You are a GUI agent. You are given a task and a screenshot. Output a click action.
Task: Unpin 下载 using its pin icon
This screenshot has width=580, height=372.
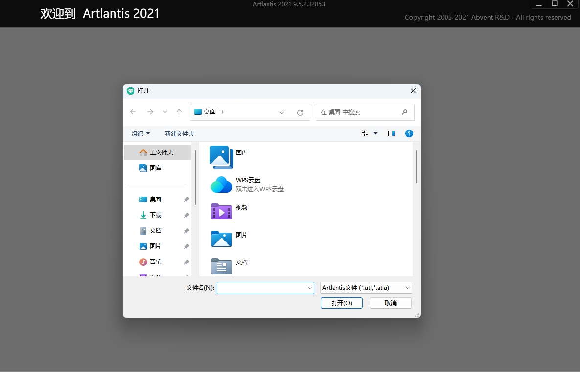pyautogui.click(x=186, y=215)
